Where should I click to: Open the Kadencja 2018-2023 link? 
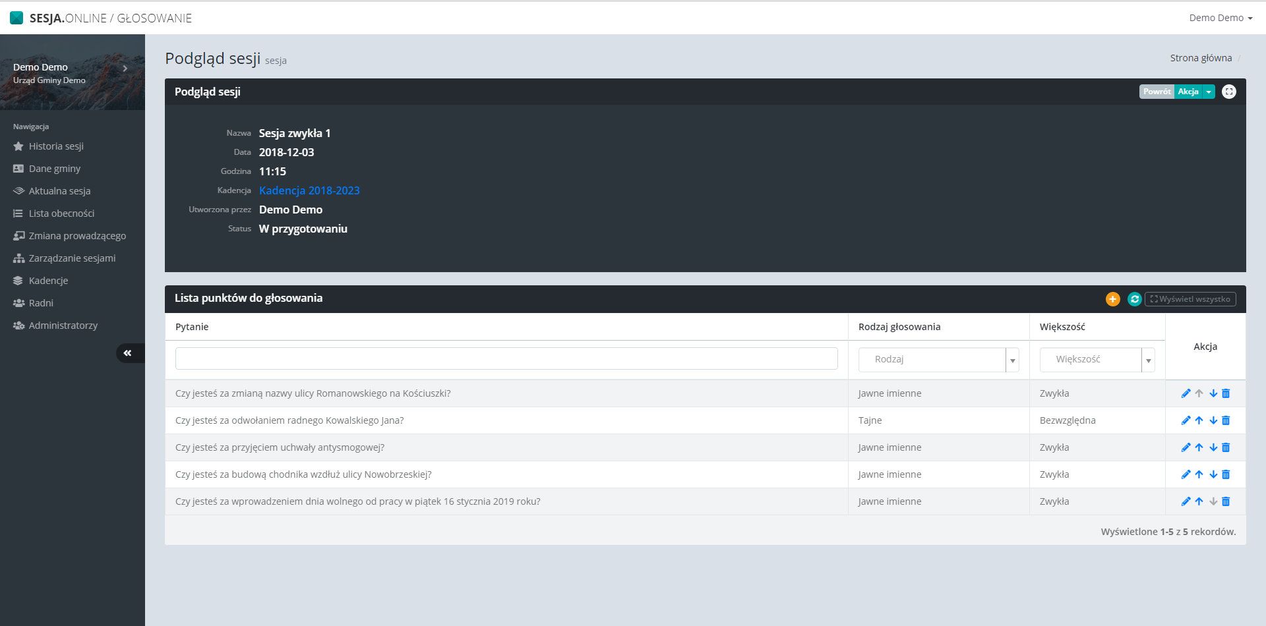click(x=309, y=190)
